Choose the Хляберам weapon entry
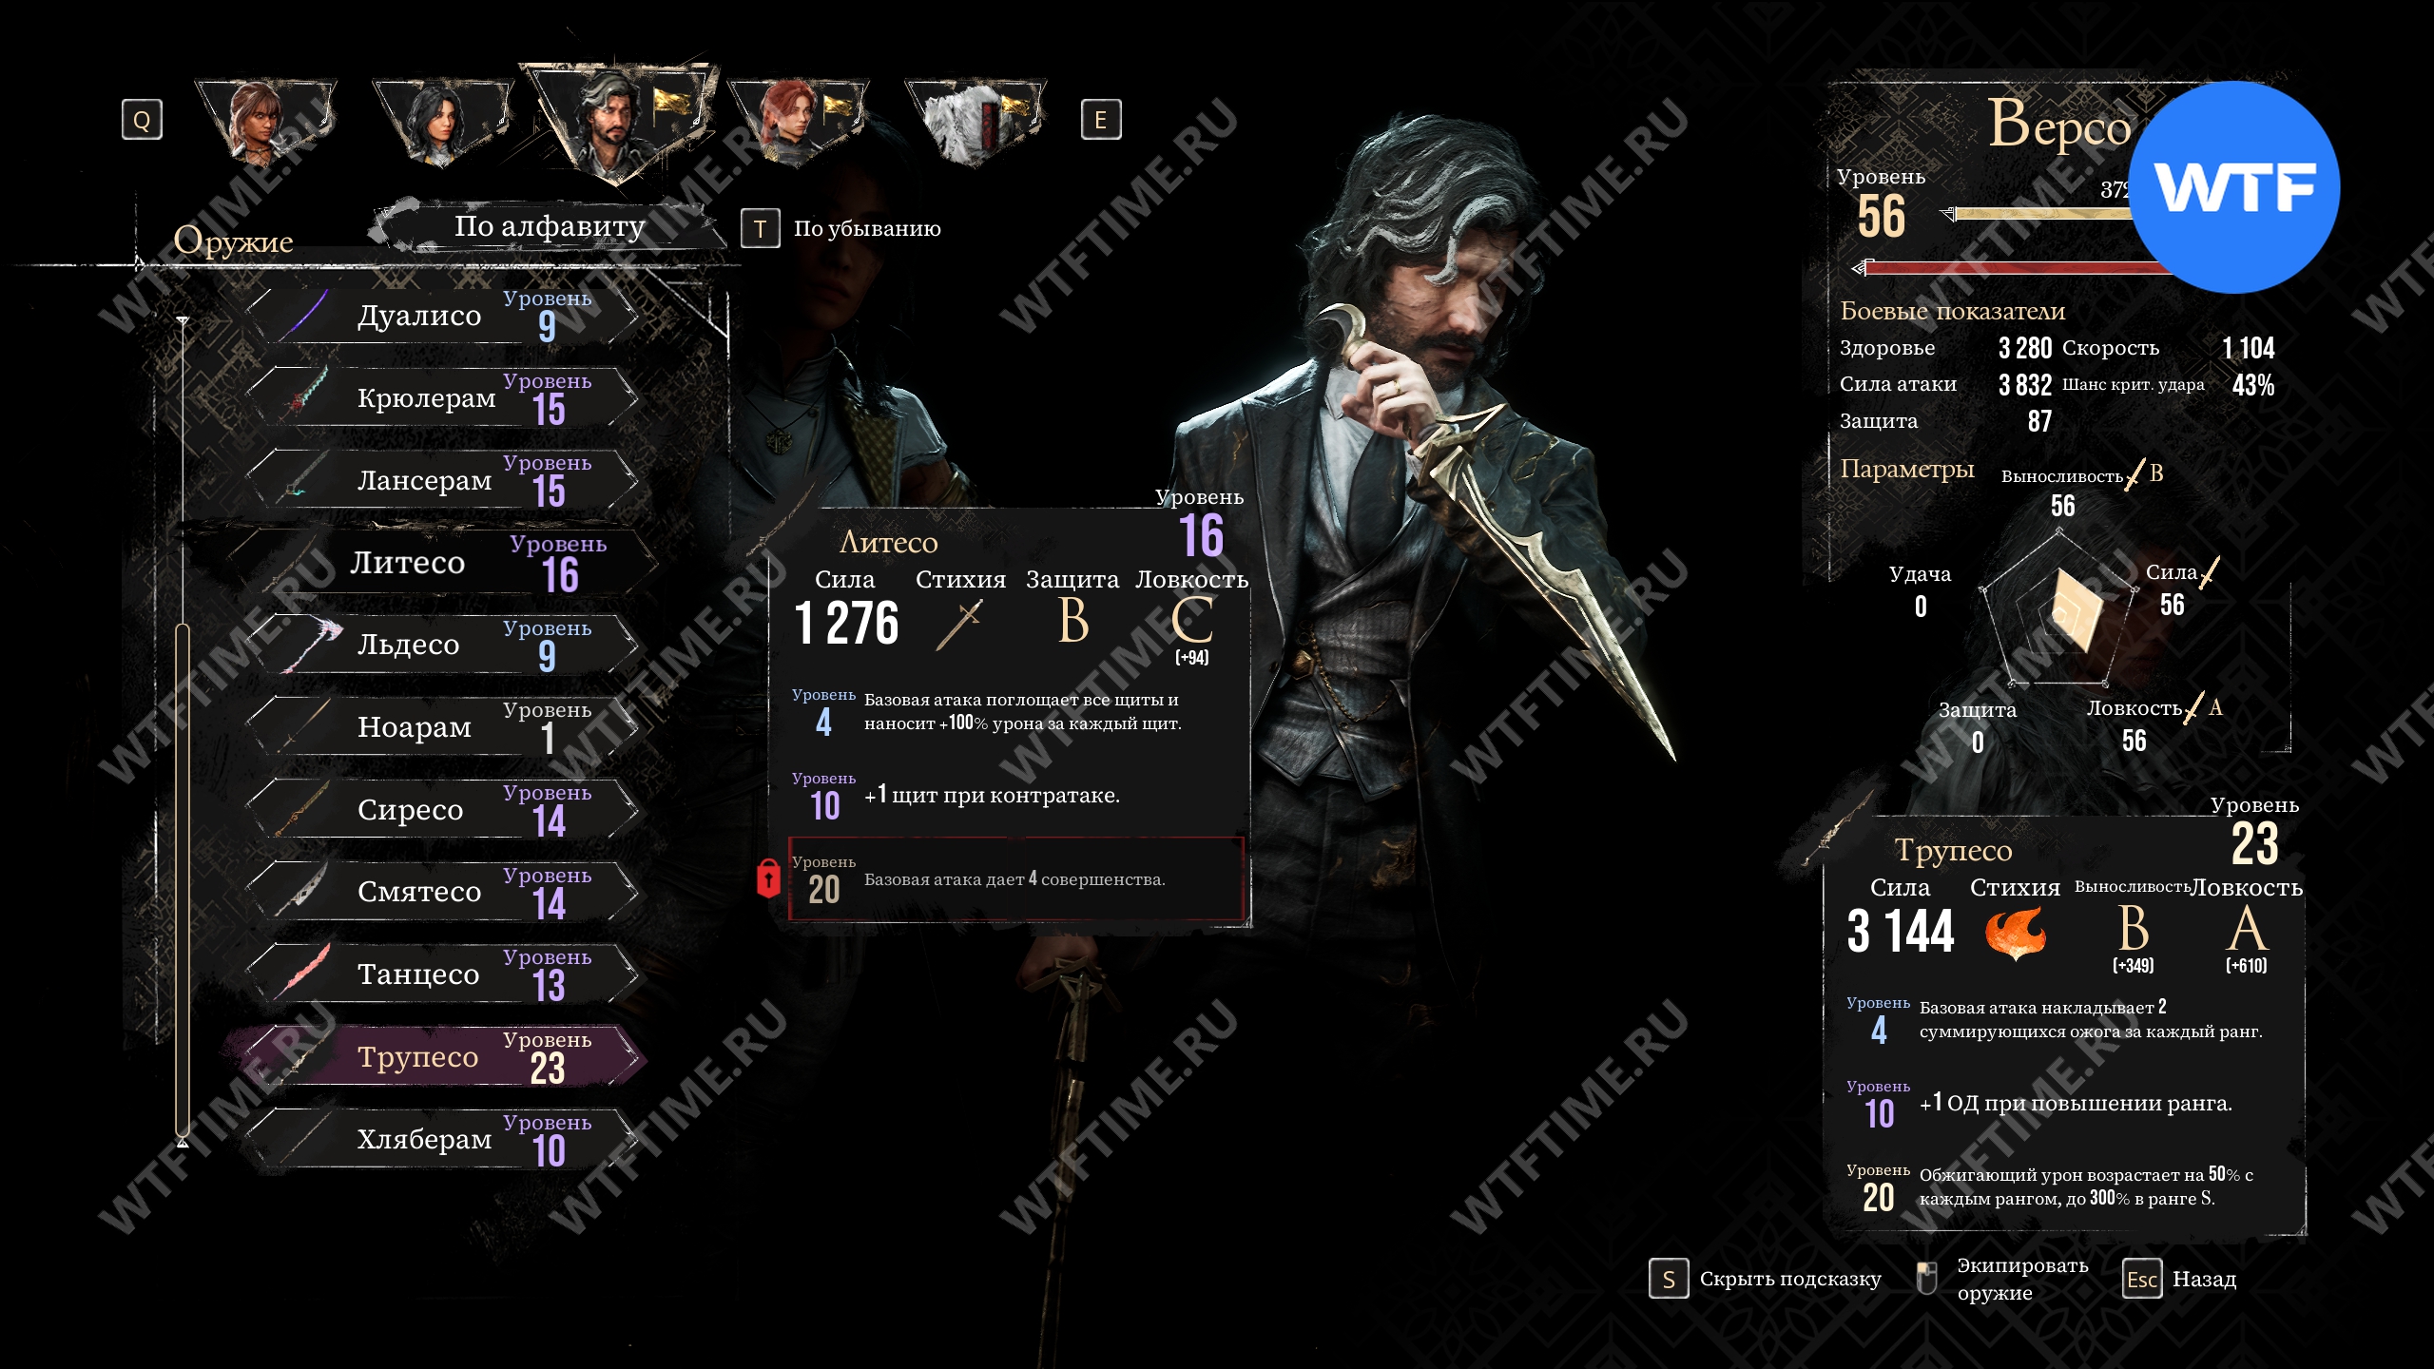The image size is (2434, 1369). tap(444, 1139)
